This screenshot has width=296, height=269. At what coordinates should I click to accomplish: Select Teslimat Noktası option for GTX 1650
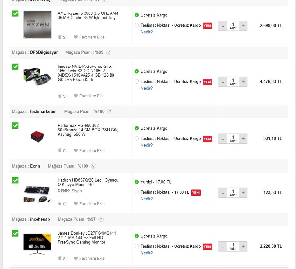coord(137,81)
